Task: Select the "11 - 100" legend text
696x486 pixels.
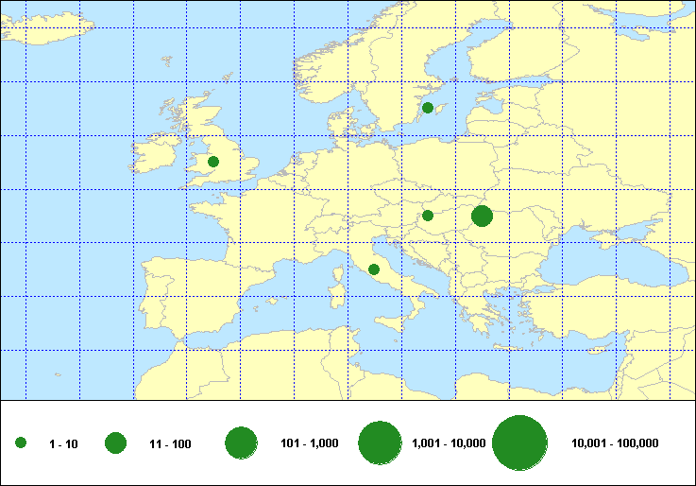Action: tap(170, 443)
